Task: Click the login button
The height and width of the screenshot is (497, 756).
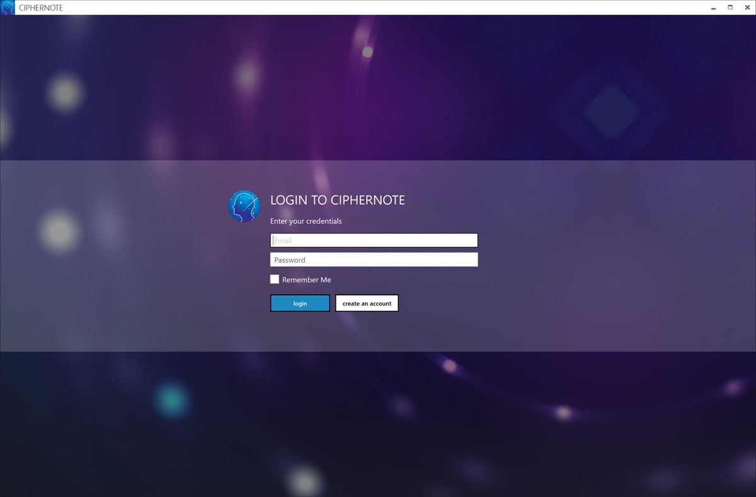Action: [x=299, y=303]
